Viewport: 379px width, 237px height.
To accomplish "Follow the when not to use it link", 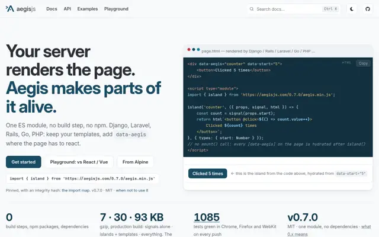I will 132,190.
